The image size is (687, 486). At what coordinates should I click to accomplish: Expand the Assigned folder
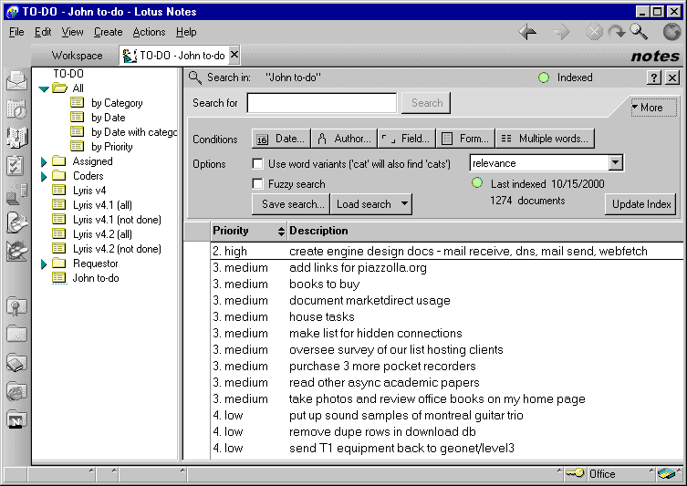coord(44,161)
